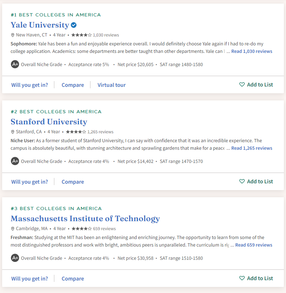This screenshot has width=286, height=293.
Task: Click the heart icon on MIT's card
Action: [x=242, y=278]
